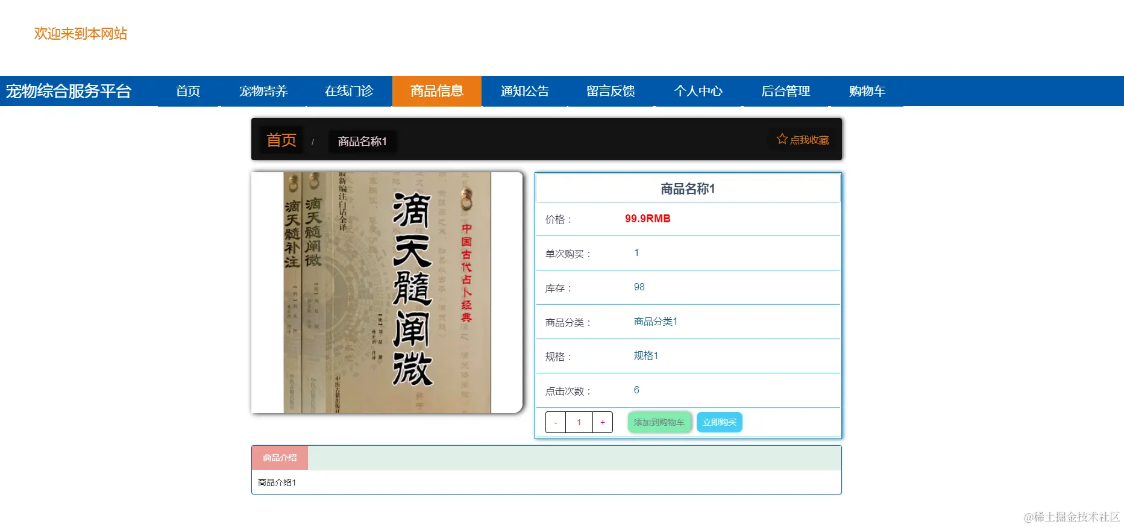Open 留言反馈 menu item
This screenshot has width=1124, height=527.
(611, 91)
